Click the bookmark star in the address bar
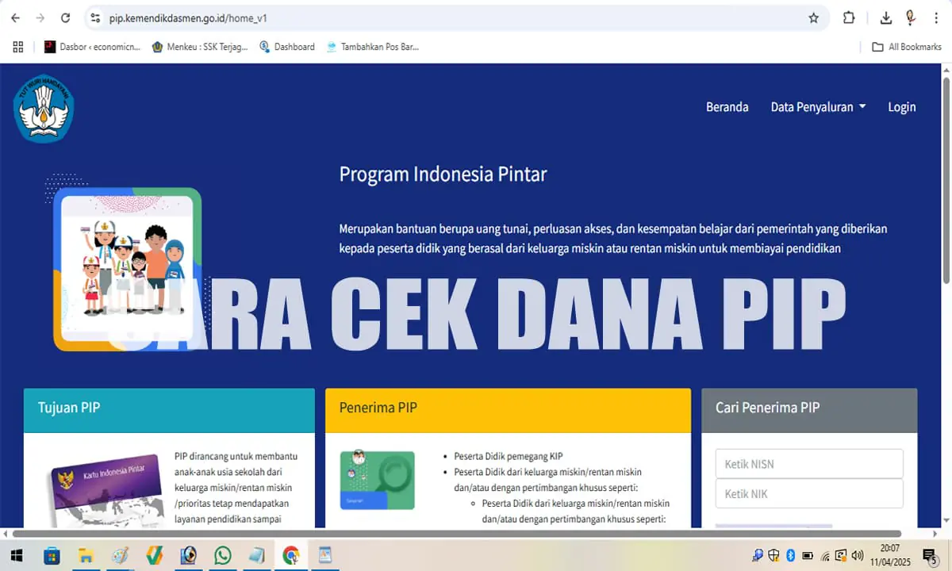 813,17
